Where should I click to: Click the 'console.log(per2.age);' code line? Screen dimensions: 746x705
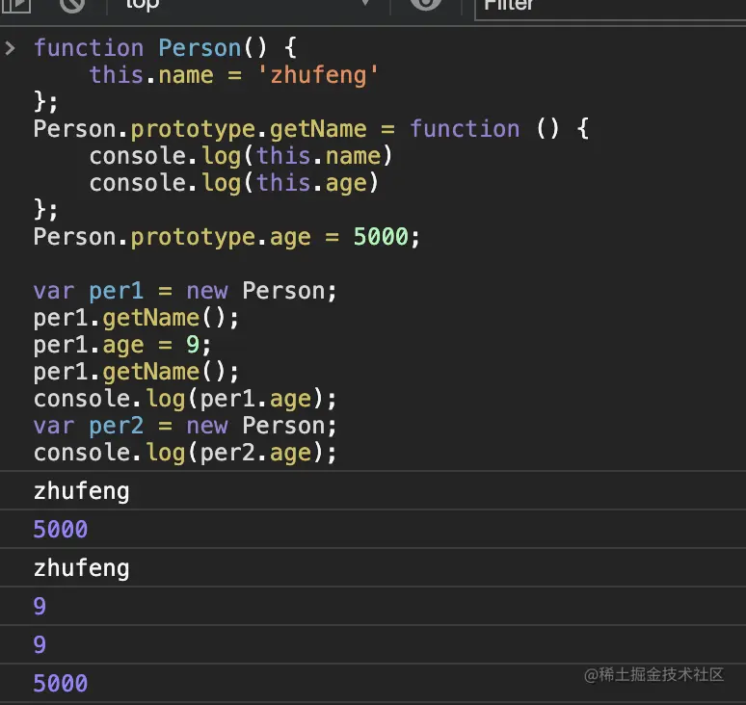pos(185,453)
